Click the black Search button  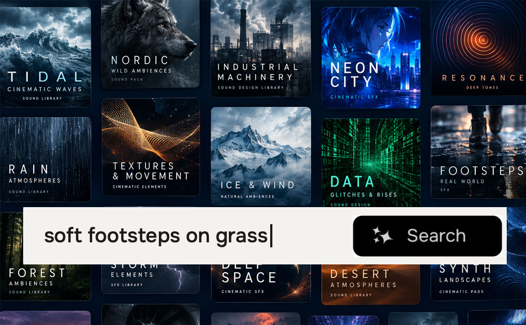point(427,236)
